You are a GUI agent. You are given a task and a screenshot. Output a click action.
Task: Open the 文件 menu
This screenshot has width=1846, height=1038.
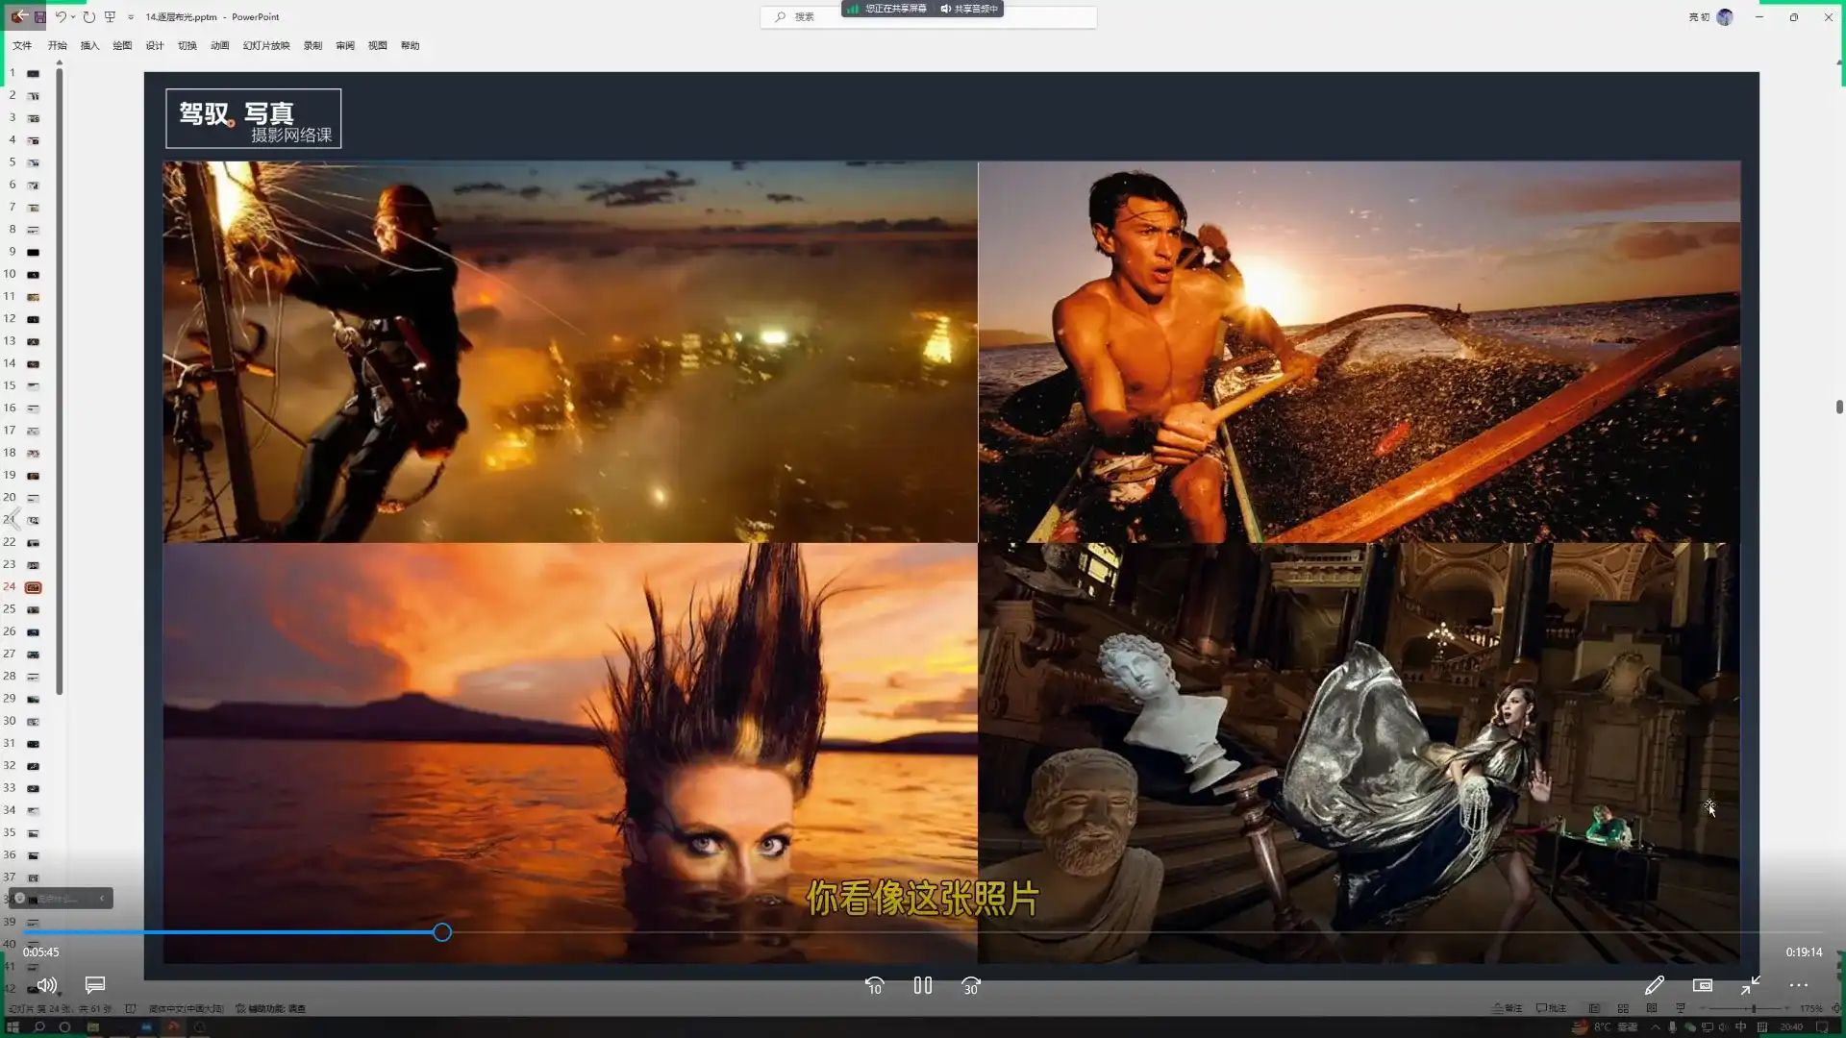22,45
